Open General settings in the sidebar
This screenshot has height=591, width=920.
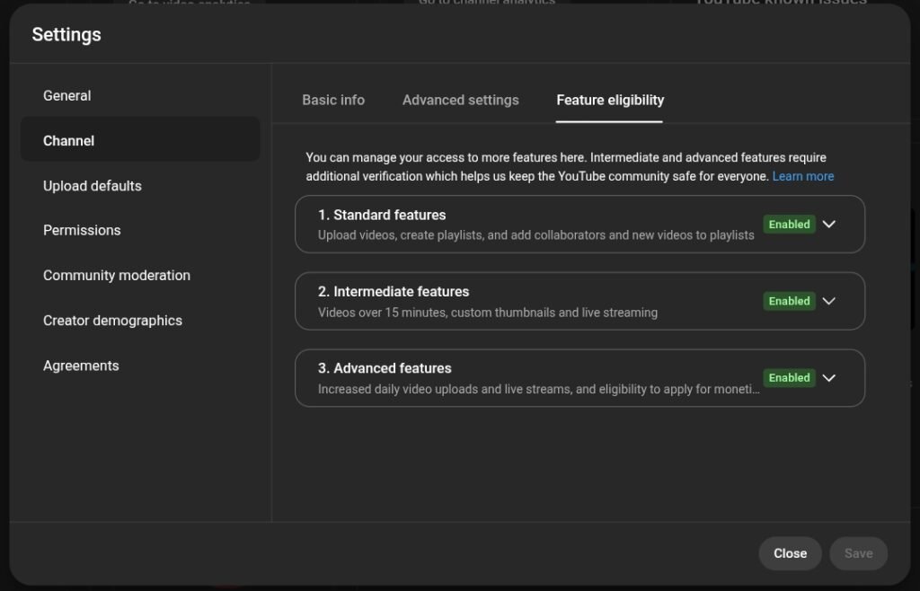pos(67,95)
